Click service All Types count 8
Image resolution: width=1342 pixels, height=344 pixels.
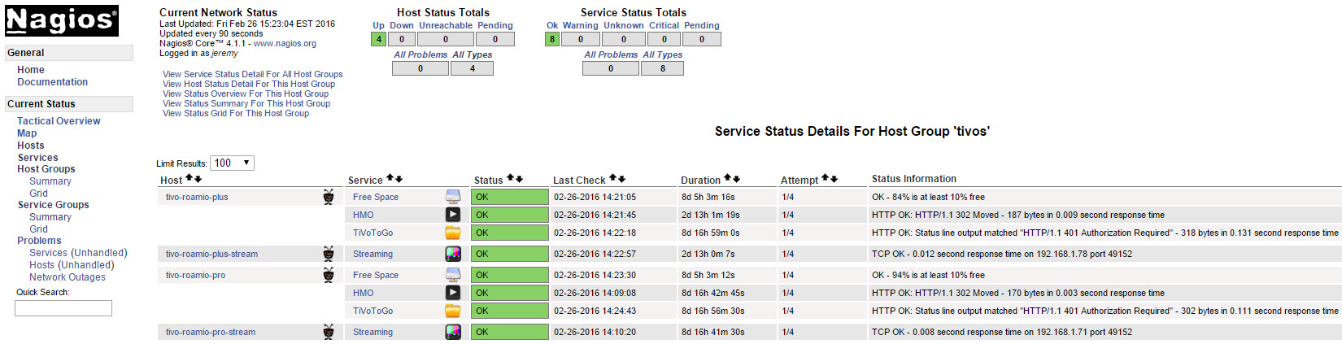click(x=663, y=68)
